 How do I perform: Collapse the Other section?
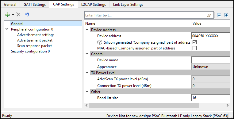pos(87,92)
